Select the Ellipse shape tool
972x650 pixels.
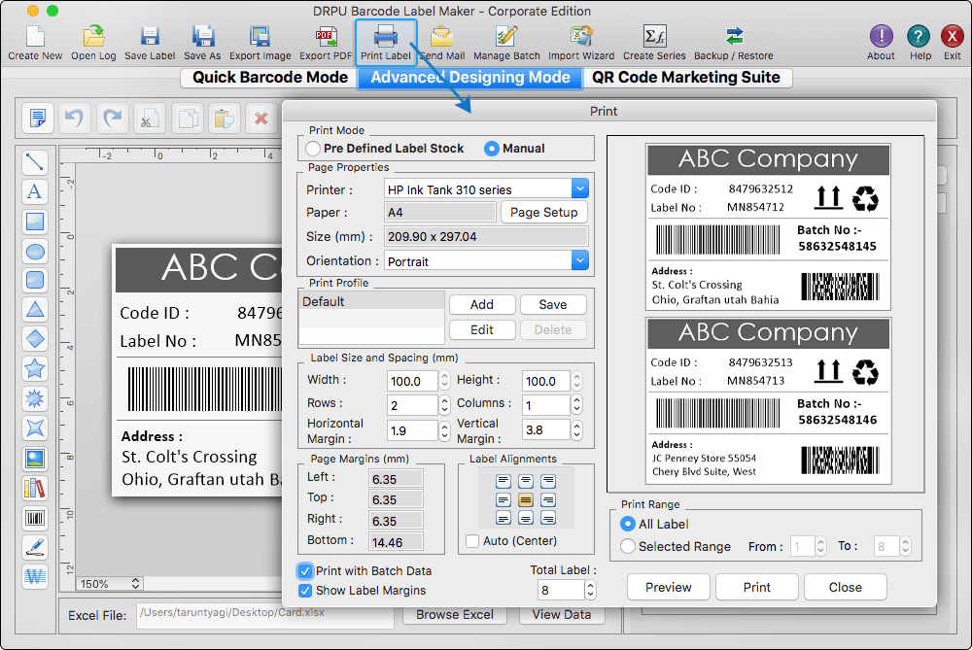(x=35, y=251)
